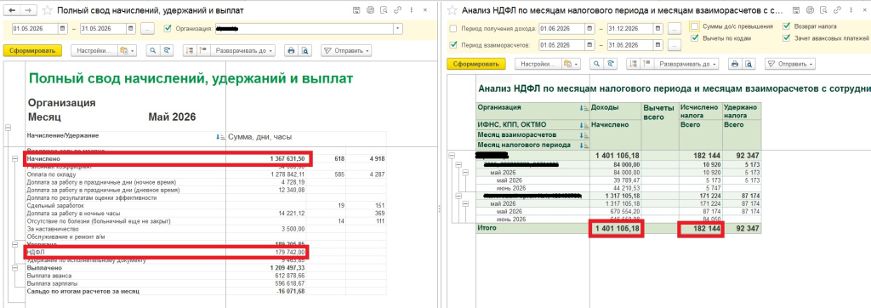Open calendar for end date 31.05.2026 in Полный свод
Screen dimensions: 871x308
pyautogui.click(x=130, y=29)
